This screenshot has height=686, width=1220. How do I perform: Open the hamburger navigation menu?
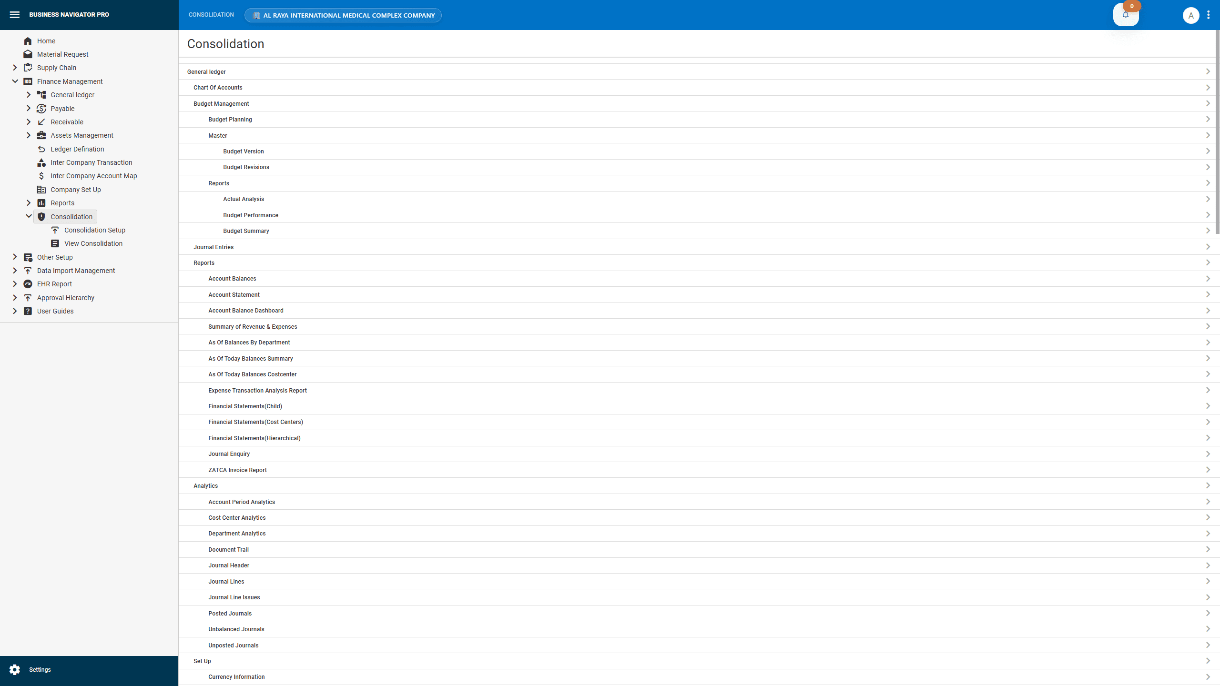[x=15, y=14]
